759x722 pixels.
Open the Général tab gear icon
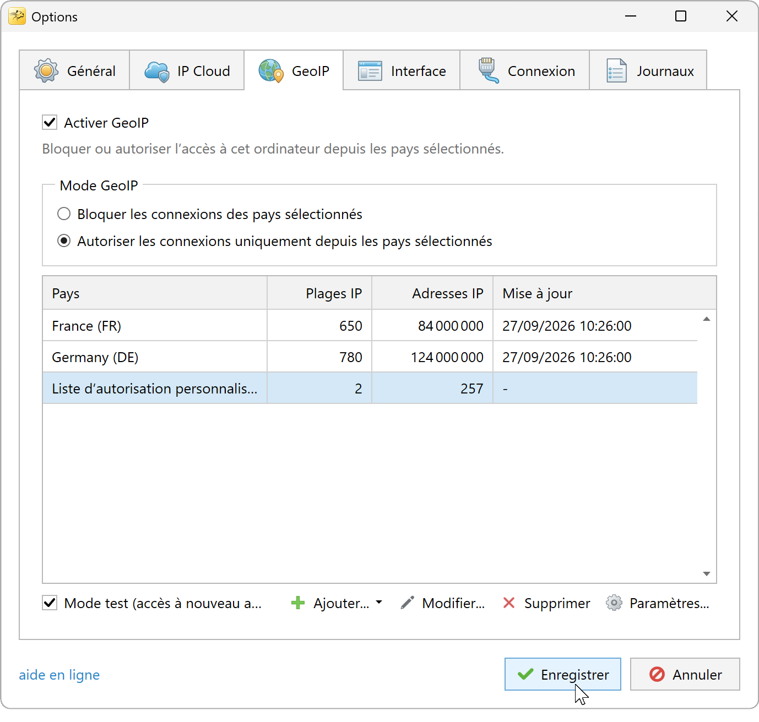(46, 71)
